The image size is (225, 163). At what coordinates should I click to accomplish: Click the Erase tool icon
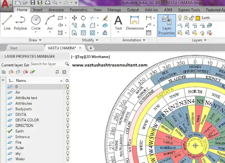pos(105,18)
